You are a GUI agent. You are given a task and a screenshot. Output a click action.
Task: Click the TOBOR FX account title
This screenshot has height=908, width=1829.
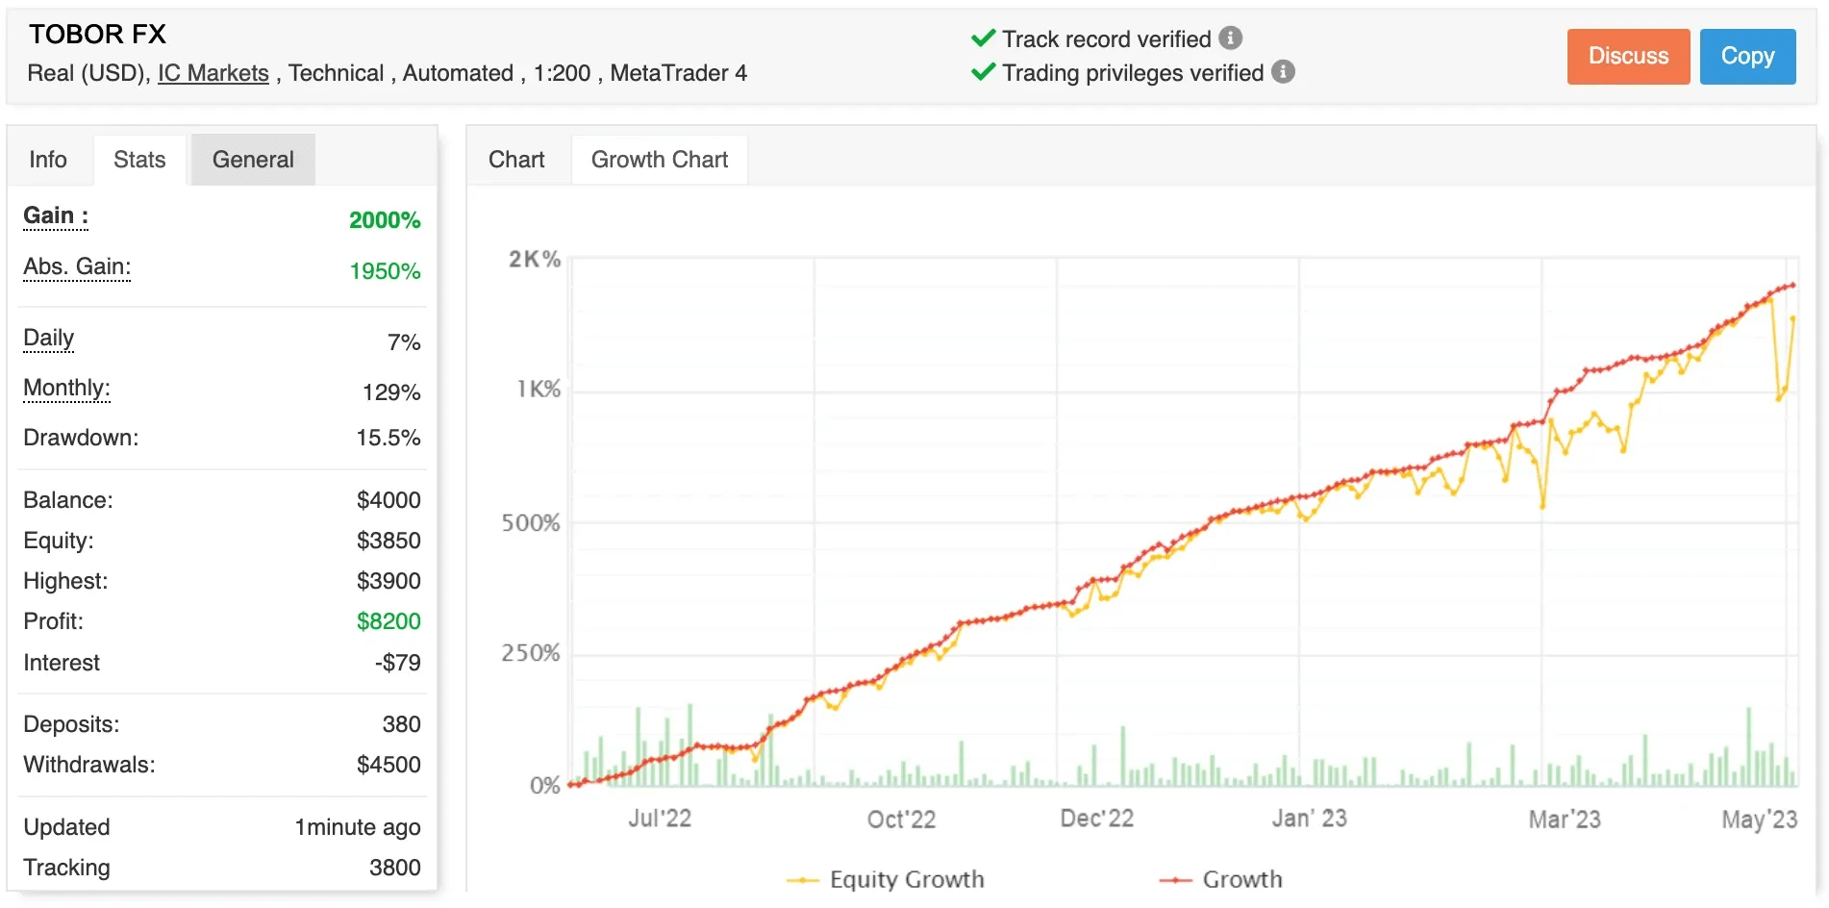(97, 34)
